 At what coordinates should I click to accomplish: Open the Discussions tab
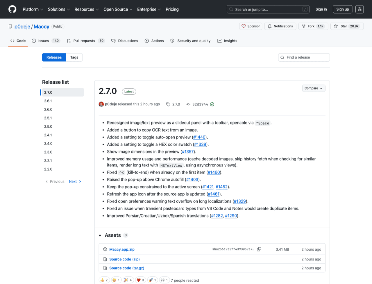125,41
